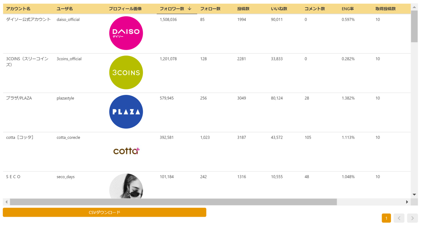Click comment count 105

tap(308, 137)
